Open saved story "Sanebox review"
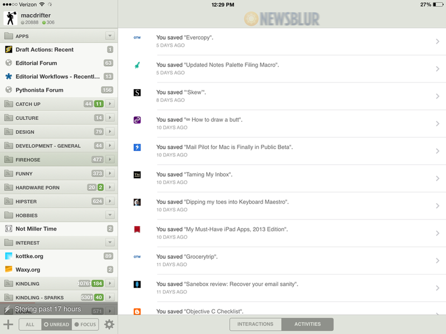This screenshot has height=334, width=446. pyautogui.click(x=282, y=288)
